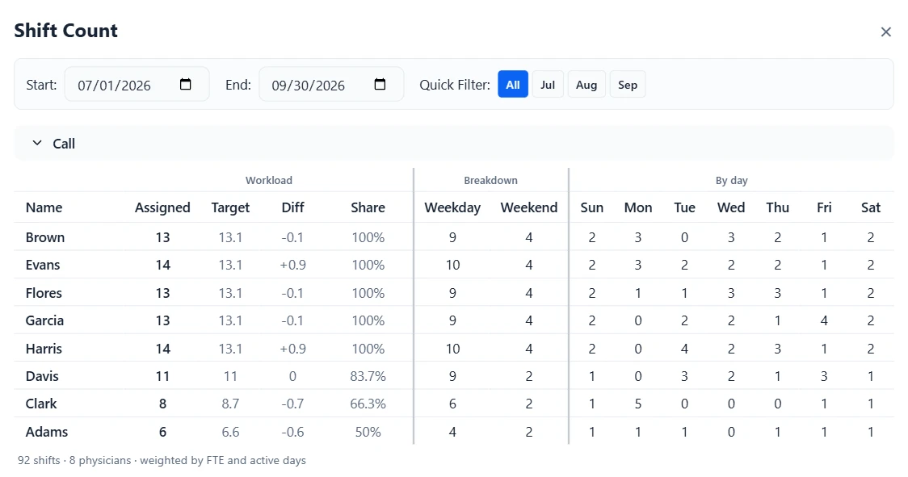Click the Breakdown group header
The height and width of the screenshot is (477, 908).
[490, 180]
